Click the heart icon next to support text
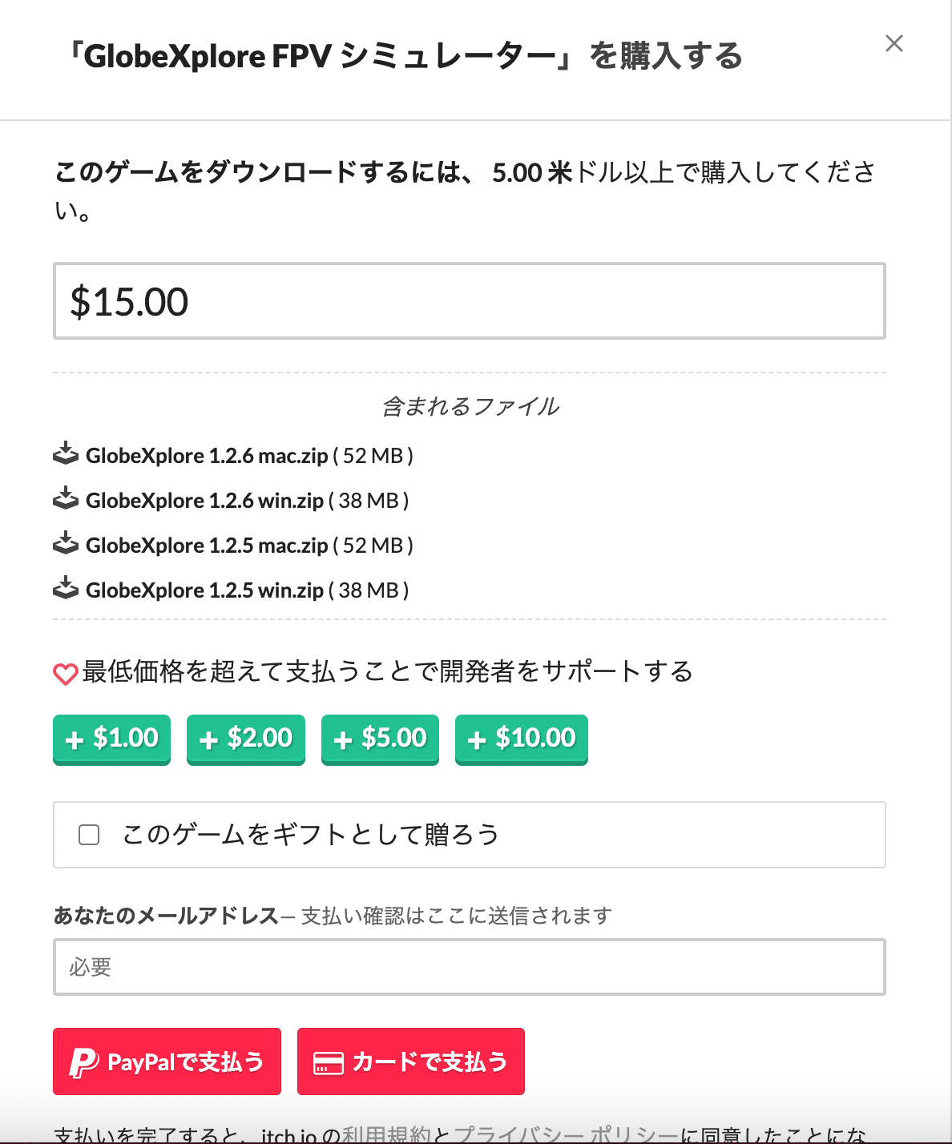The width and height of the screenshot is (952, 1144). 66,675
